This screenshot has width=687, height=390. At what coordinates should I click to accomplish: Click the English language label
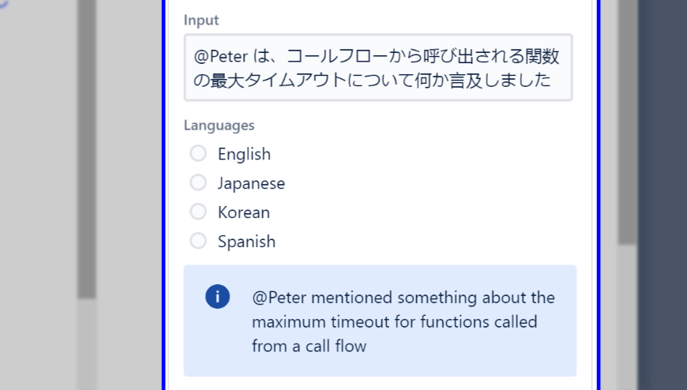pyautogui.click(x=244, y=154)
